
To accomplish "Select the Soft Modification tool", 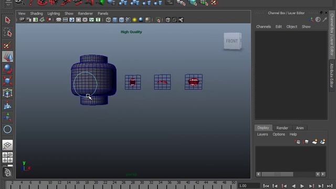I will (7, 106).
